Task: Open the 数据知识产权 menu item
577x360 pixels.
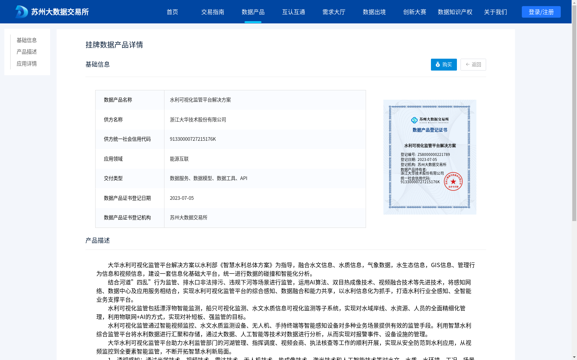Action: [455, 12]
